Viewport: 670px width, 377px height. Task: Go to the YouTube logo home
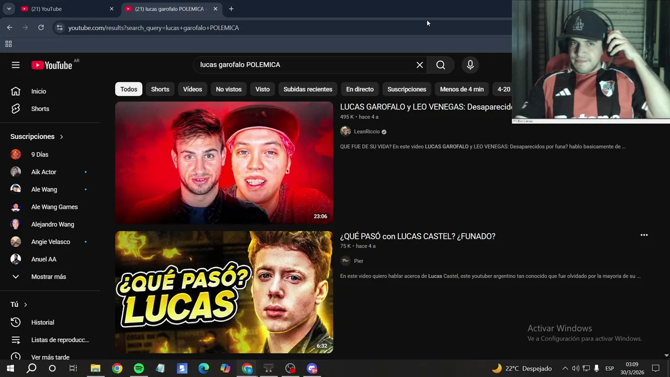point(51,65)
